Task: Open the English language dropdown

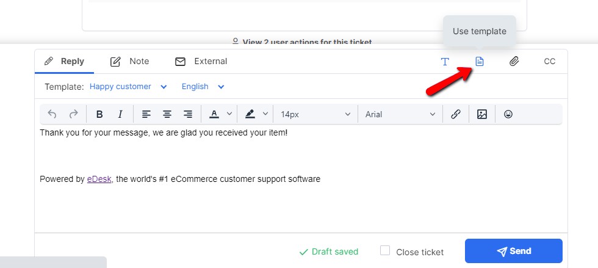Action: point(203,87)
